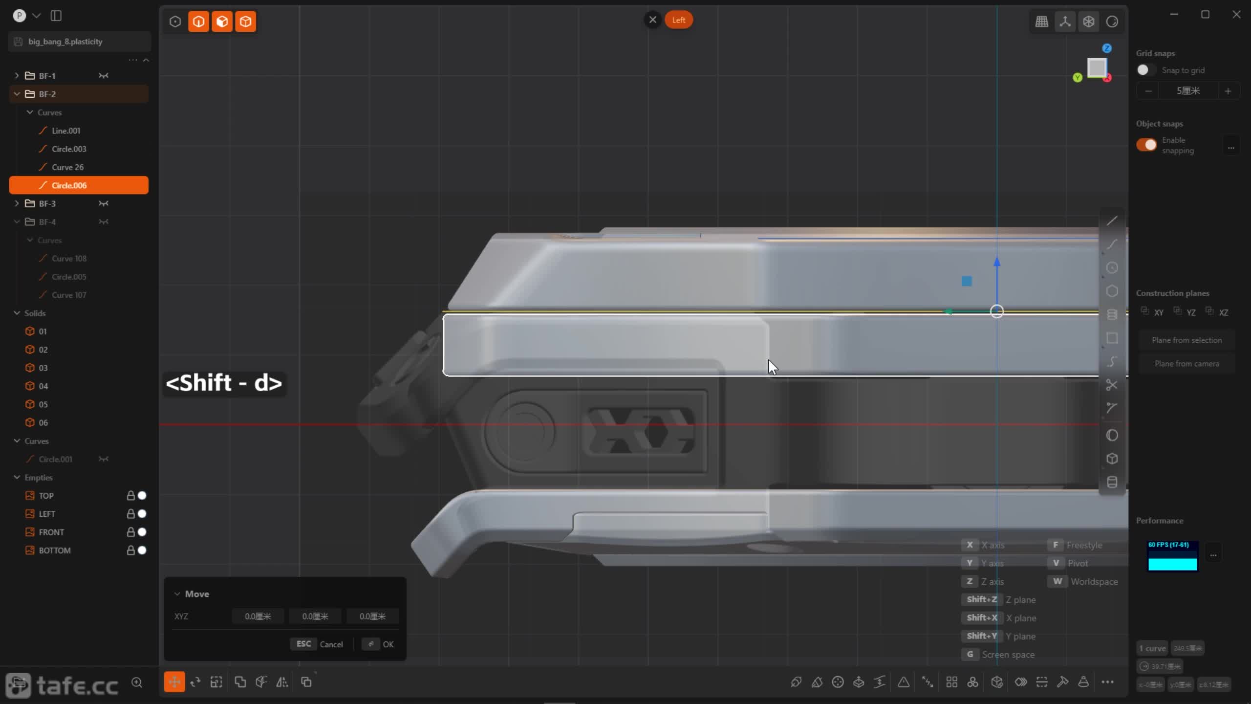The image size is (1251, 704).
Task: Select the scissors Trim curve tool
Action: pos(1112,385)
